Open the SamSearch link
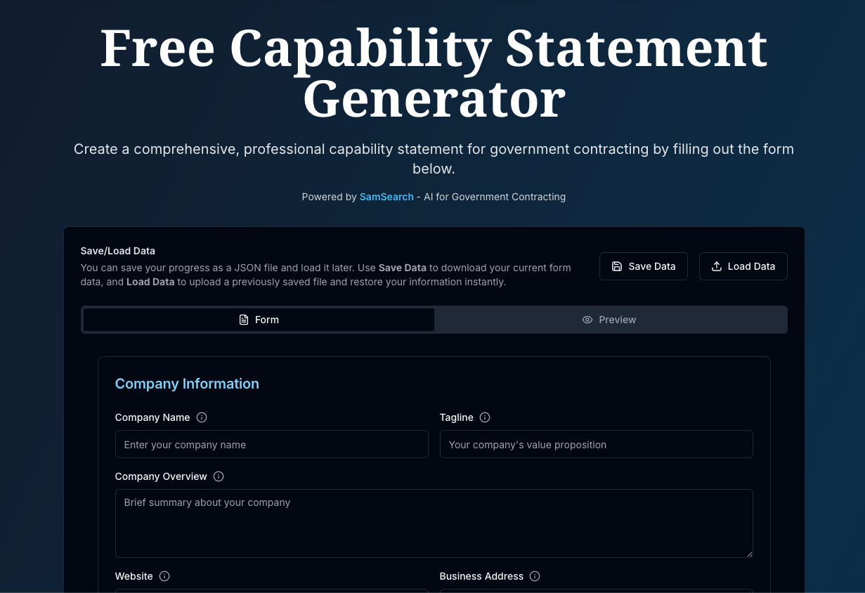 [x=386, y=197]
